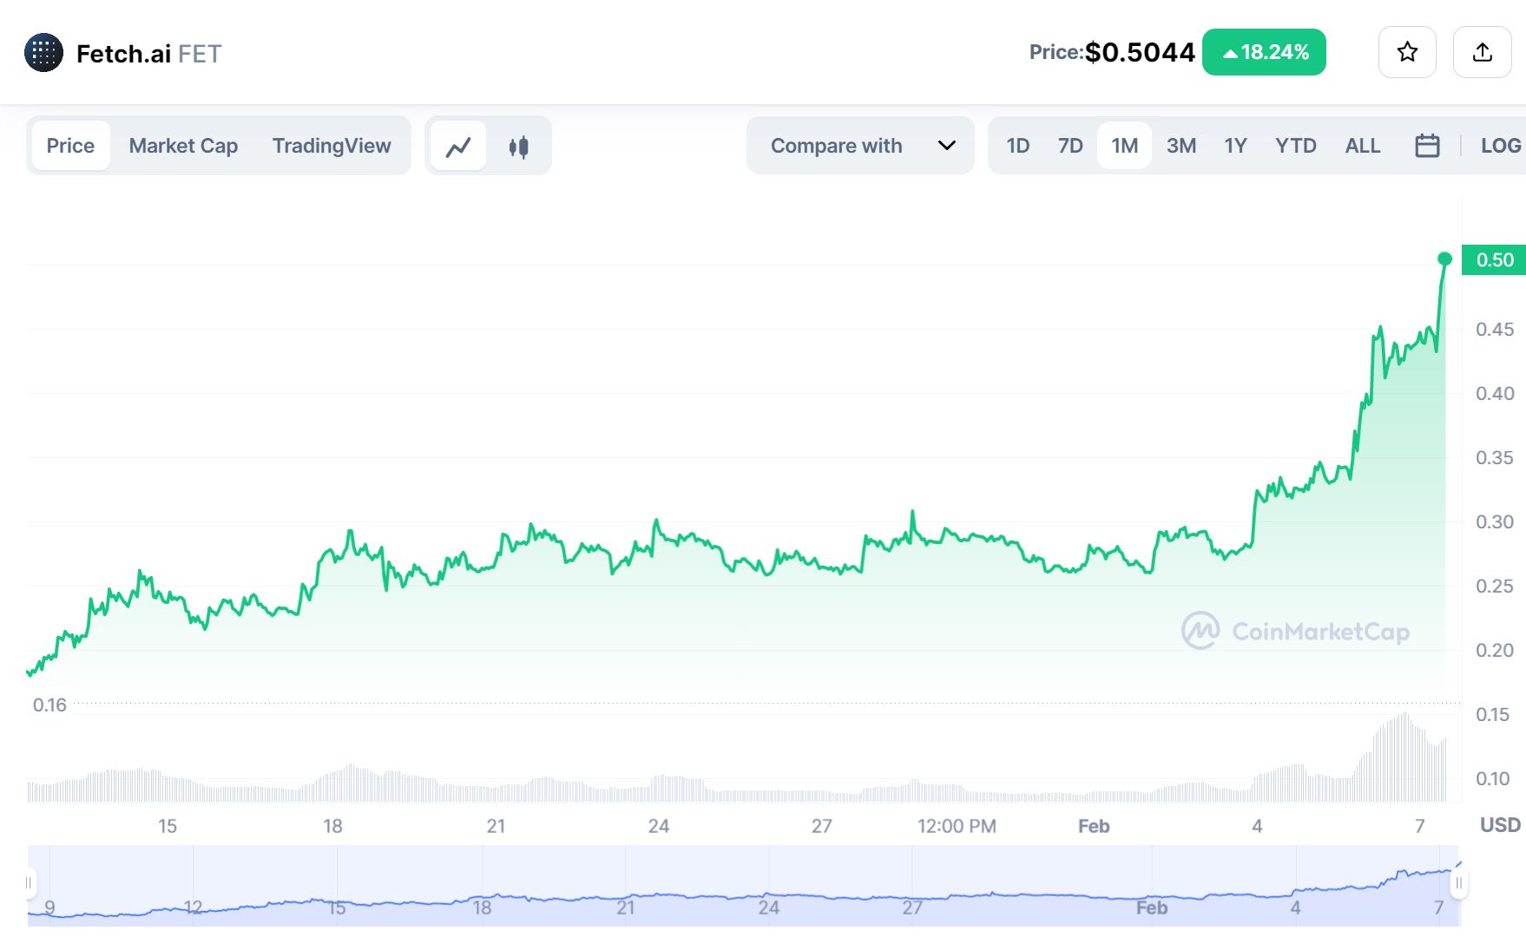This screenshot has width=1526, height=937.
Task: Click the 0.30 y-axis label
Action: tap(1494, 521)
